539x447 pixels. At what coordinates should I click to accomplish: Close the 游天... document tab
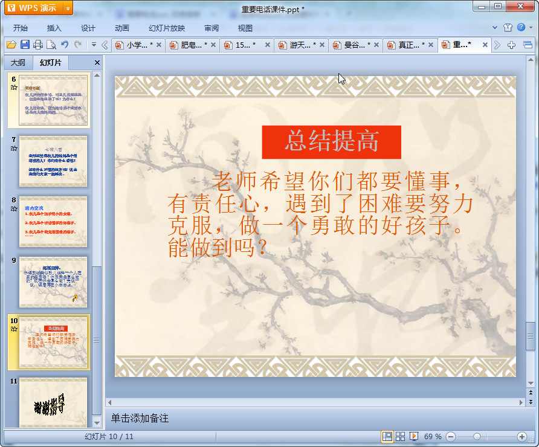(x=321, y=45)
